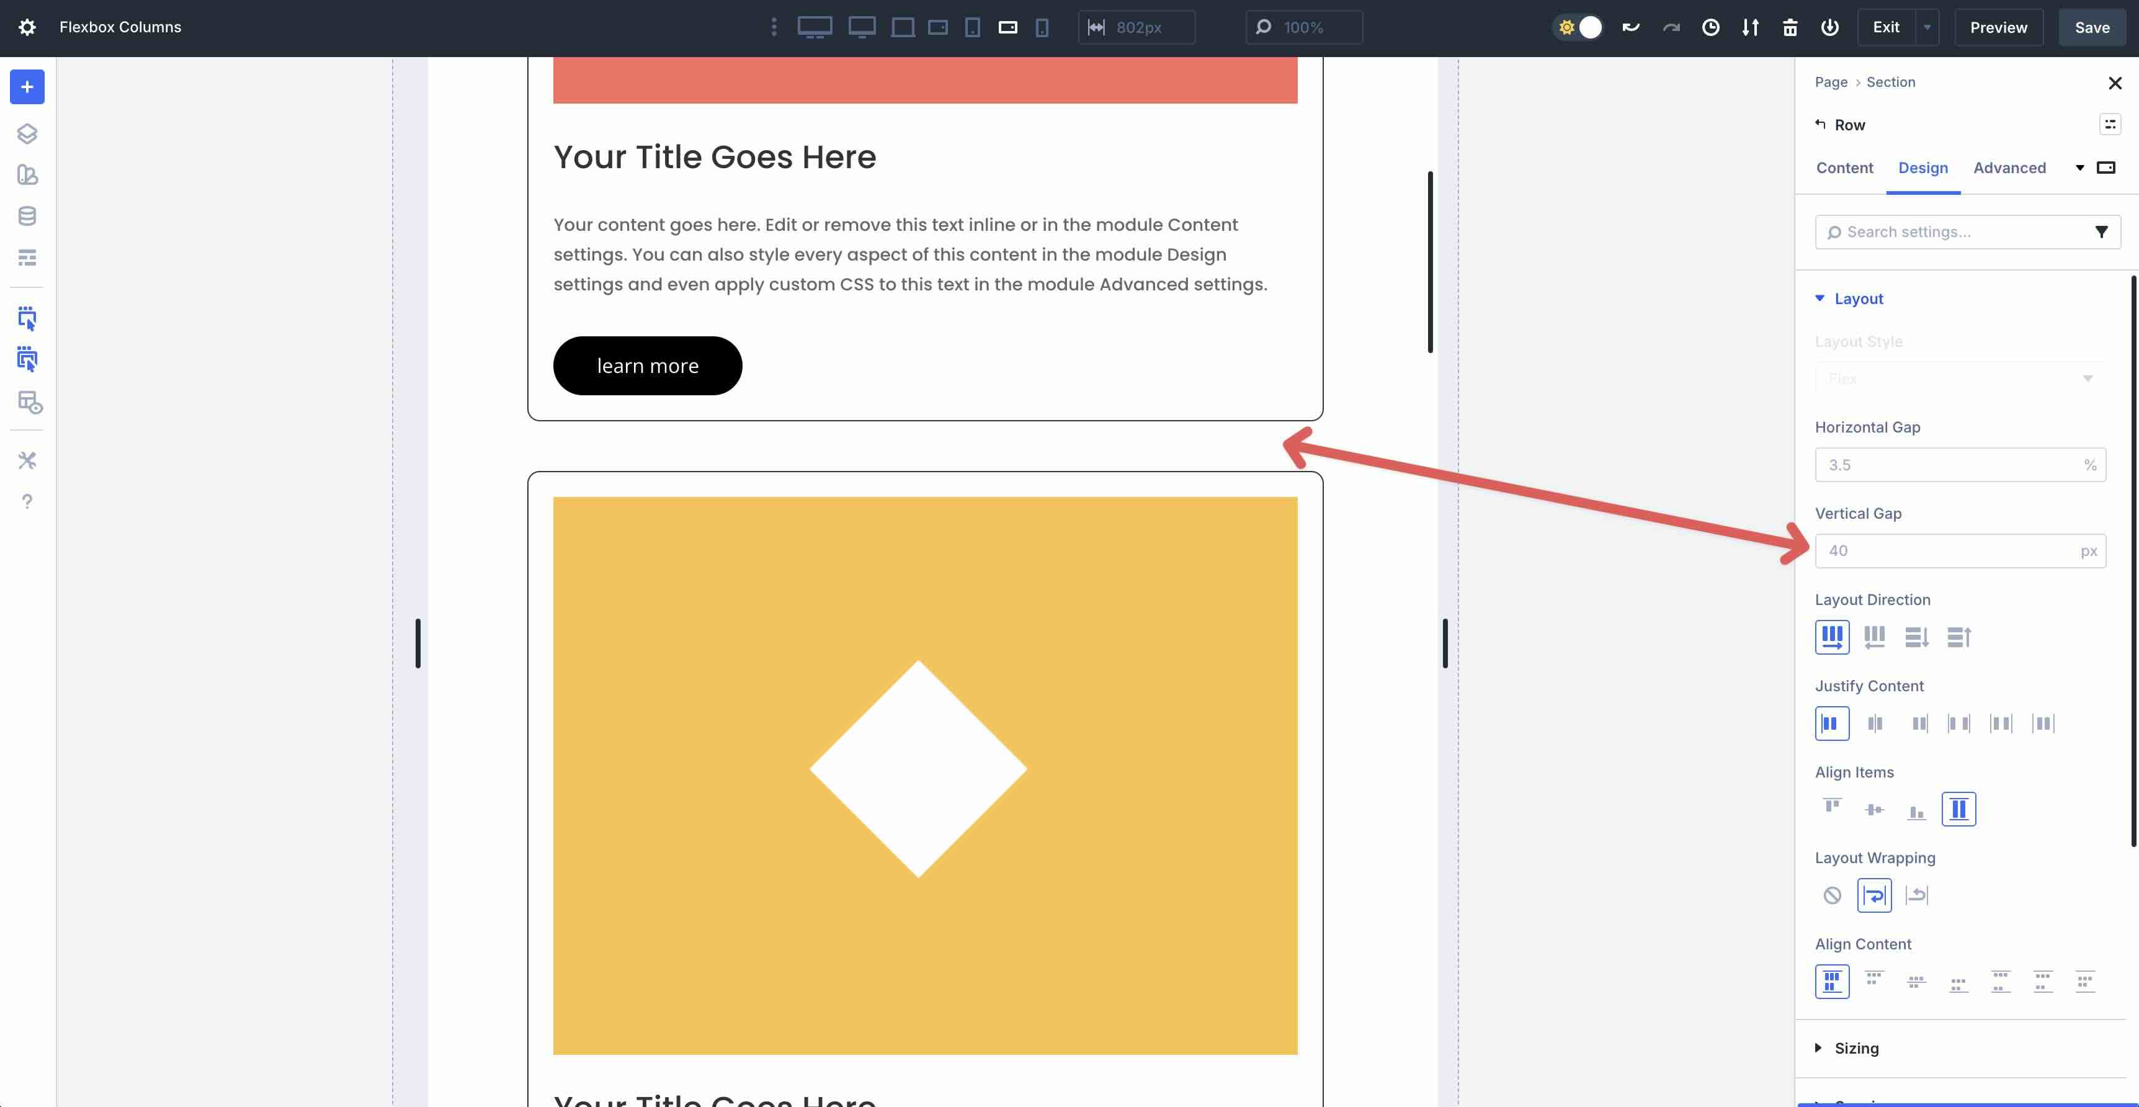Open the Exit button dropdown arrow
Viewport: 2139px width, 1107px height.
[1926, 27]
